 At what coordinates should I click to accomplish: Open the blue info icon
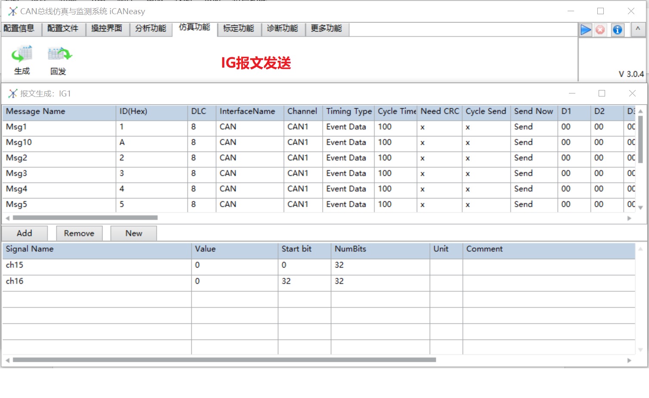click(x=617, y=30)
